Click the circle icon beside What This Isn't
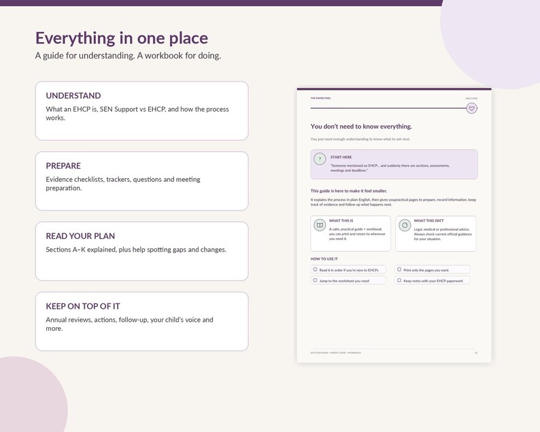Screen dimensions: 540x432 coord(405,225)
